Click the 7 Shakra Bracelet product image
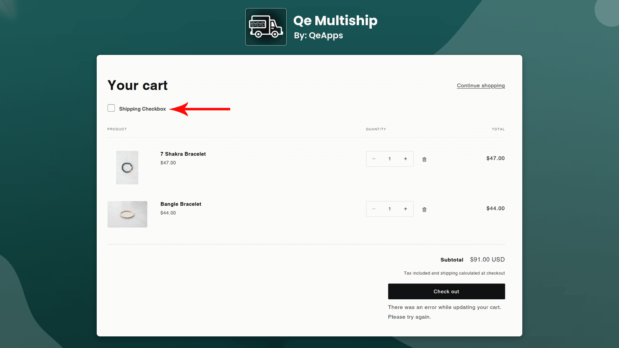The image size is (619, 348). coord(127,167)
